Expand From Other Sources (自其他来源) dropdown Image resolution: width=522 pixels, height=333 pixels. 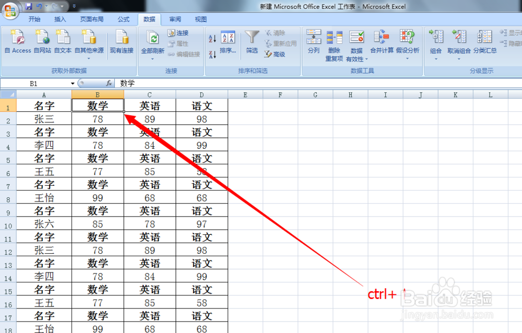pos(89,58)
